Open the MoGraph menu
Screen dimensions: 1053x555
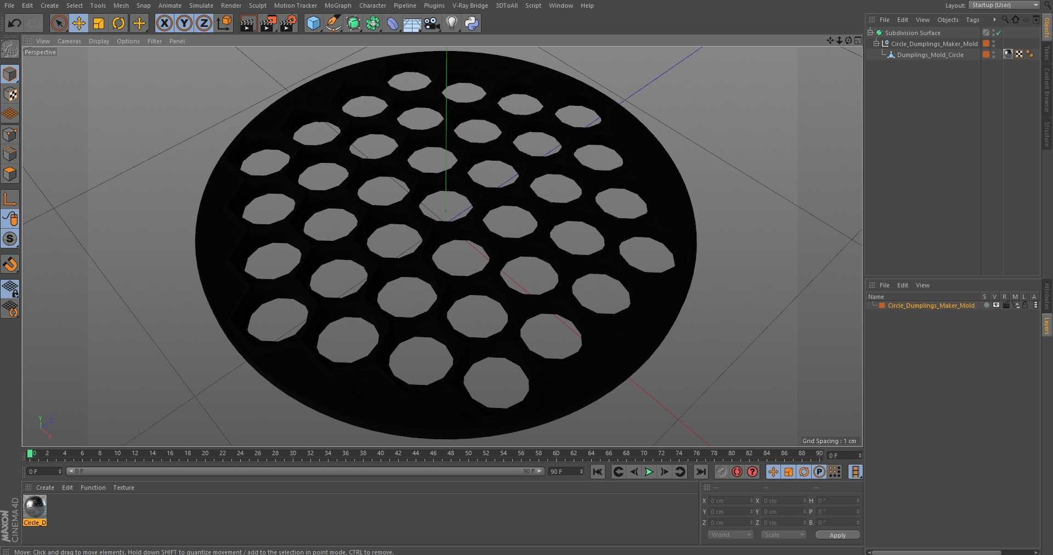[338, 5]
